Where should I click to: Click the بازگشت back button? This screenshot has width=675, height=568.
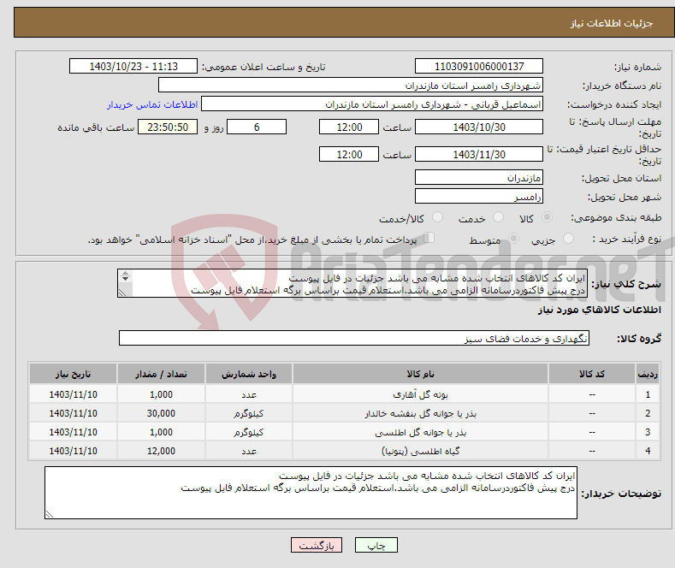317,545
